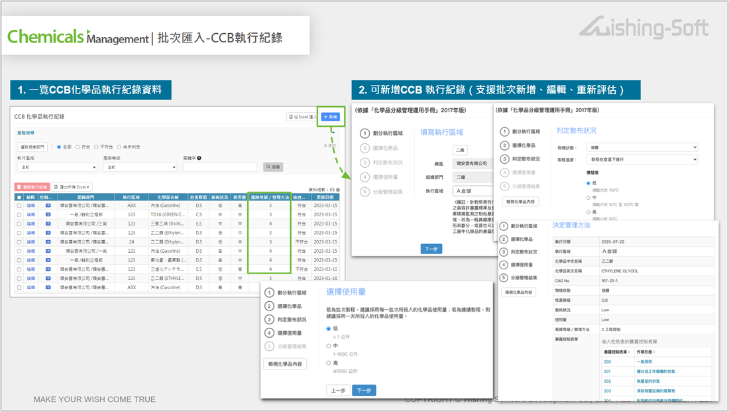Open control sheet icon for 乙二醇 (ETHYLE... row
Image resolution: width=729 pixels, height=412 pixels.
(48, 279)
